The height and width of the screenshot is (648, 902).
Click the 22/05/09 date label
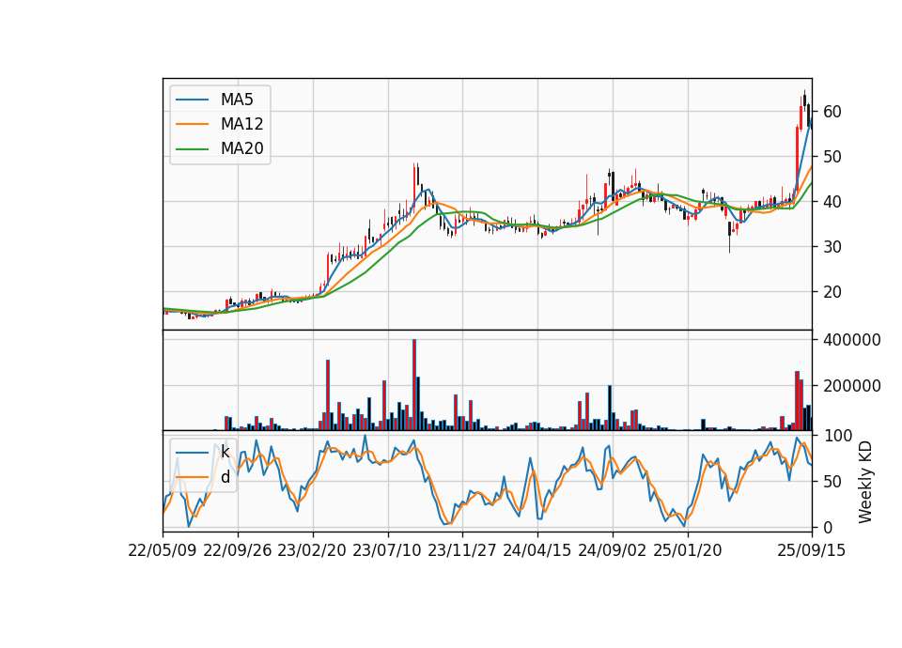(x=163, y=550)
